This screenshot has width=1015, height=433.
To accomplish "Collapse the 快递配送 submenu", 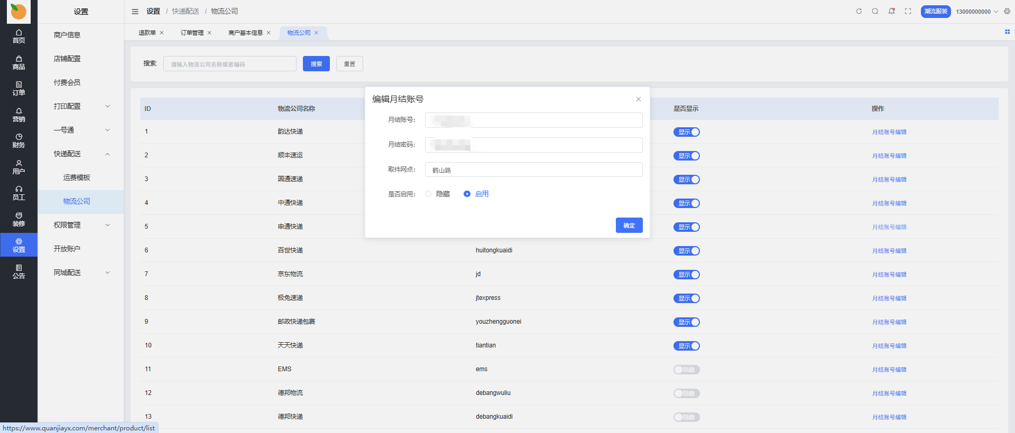I will coord(81,154).
